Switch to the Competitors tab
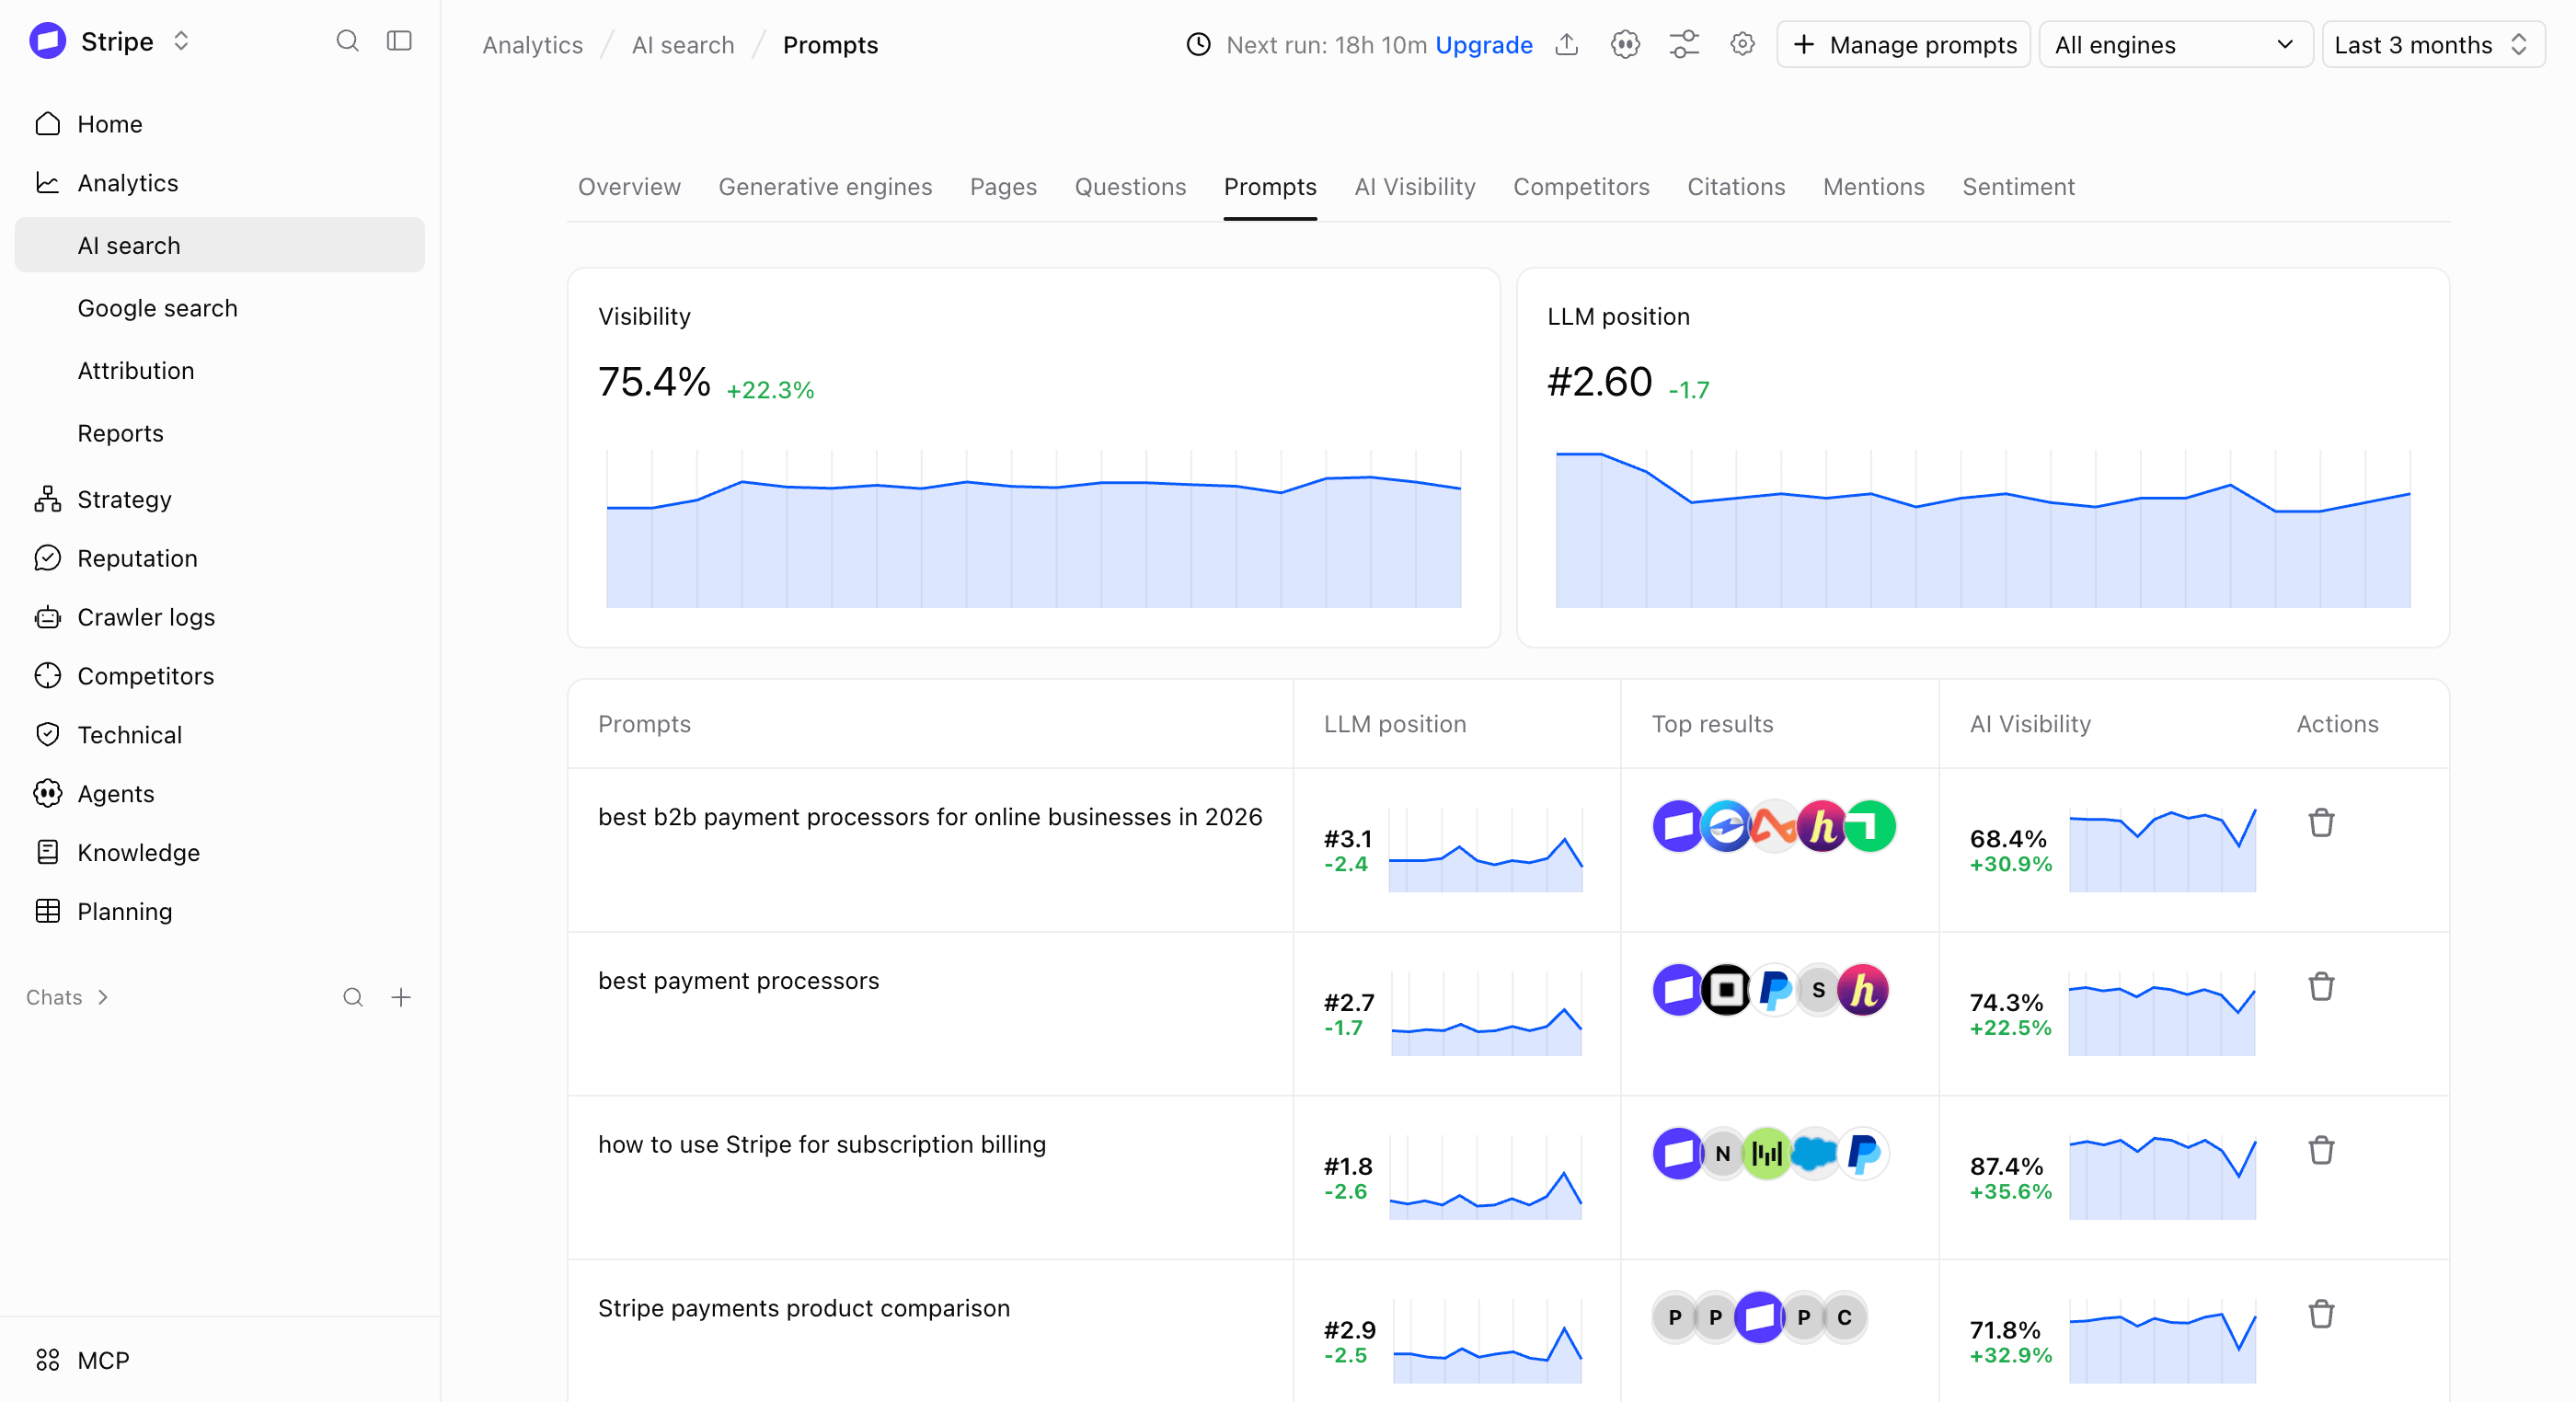2576x1402 pixels. pyautogui.click(x=1581, y=187)
